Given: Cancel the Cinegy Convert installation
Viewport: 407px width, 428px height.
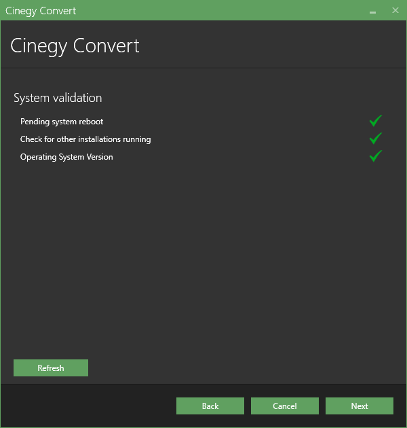Looking at the screenshot, I should coord(285,406).
